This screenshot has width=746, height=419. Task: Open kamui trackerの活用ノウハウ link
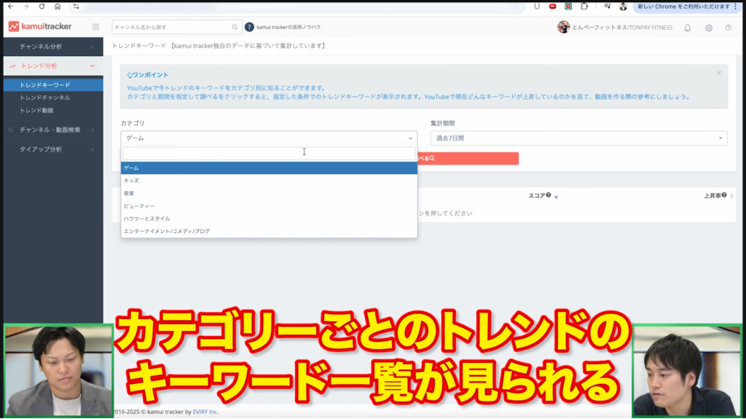coord(288,27)
